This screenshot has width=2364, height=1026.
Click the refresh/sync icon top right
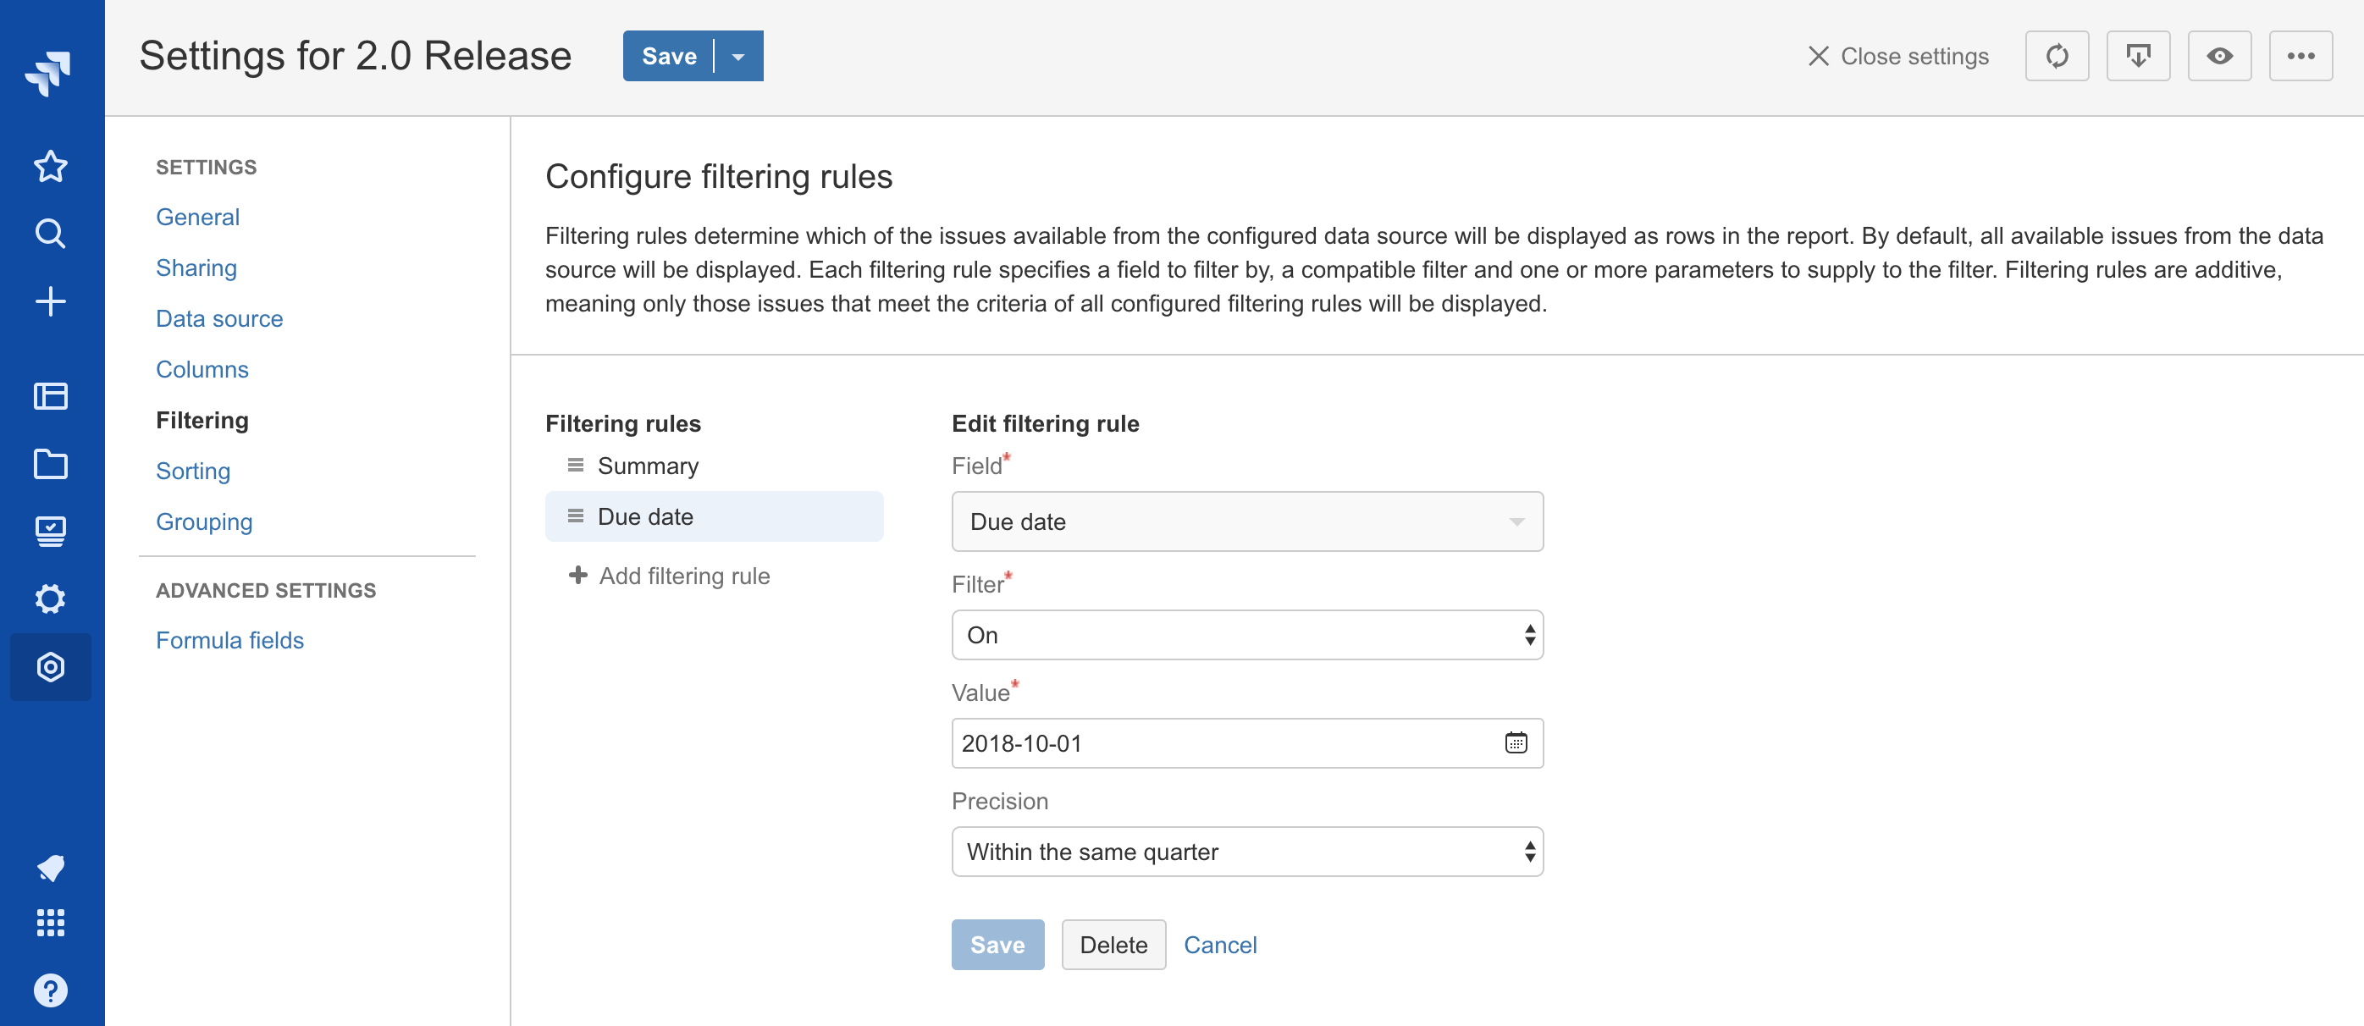(x=2055, y=56)
